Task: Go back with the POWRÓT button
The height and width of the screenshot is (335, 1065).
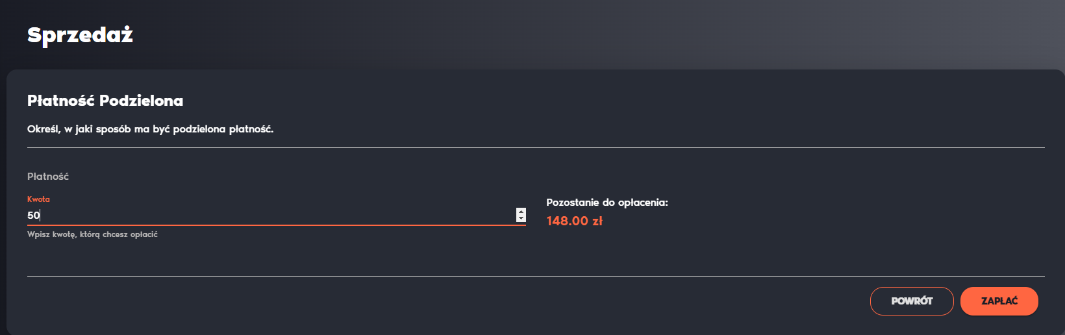Action: 912,301
